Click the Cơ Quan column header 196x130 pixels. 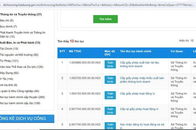[x=177, y=51]
